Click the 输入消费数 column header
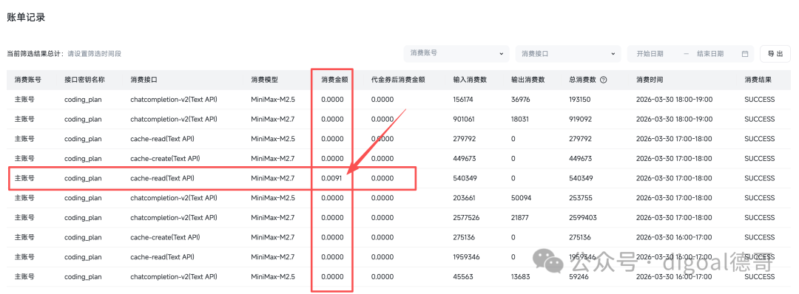 [x=470, y=80]
